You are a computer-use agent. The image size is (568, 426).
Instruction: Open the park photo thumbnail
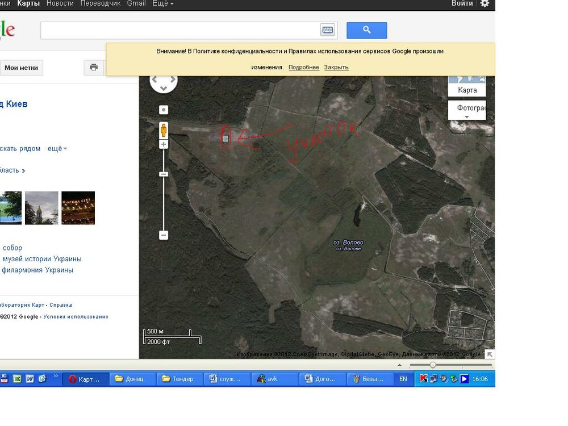(10, 208)
